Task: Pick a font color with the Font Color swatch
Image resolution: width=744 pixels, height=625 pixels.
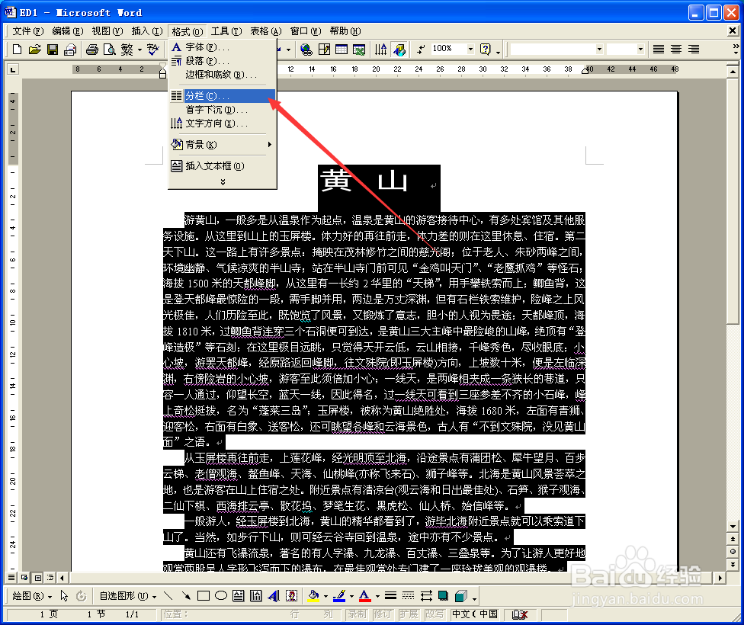Action: [363, 595]
